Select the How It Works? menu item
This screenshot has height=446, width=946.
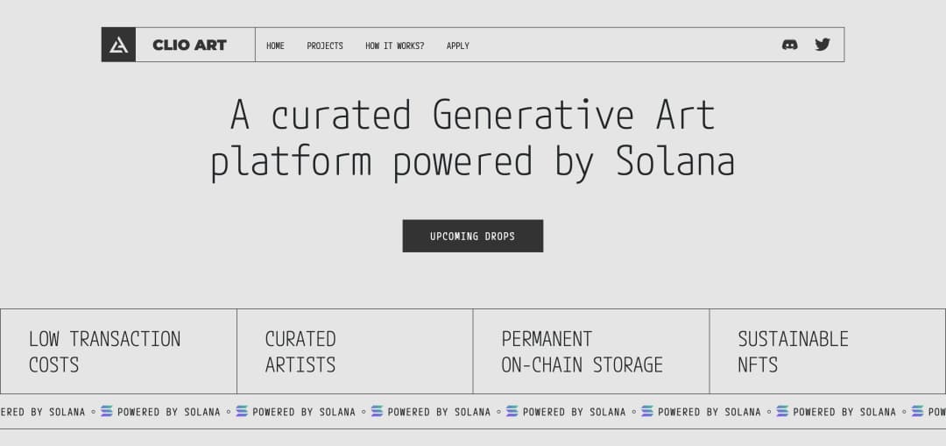(x=394, y=46)
